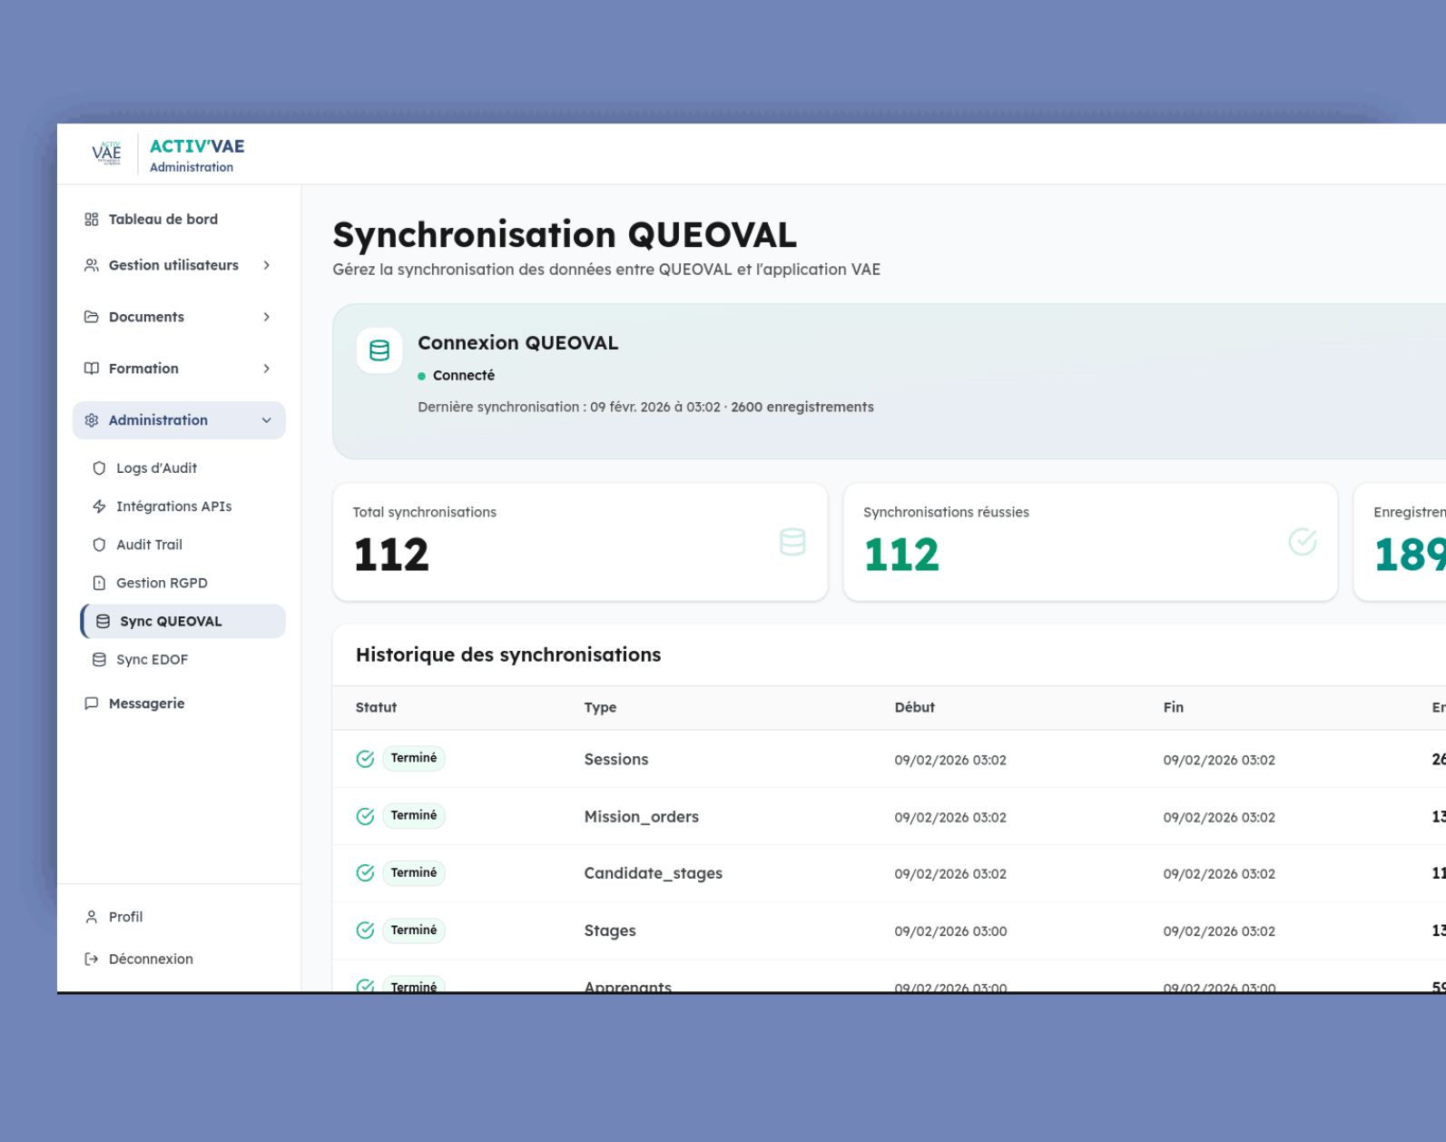Click the Type column header
This screenshot has height=1142, width=1446.
pyautogui.click(x=600, y=707)
